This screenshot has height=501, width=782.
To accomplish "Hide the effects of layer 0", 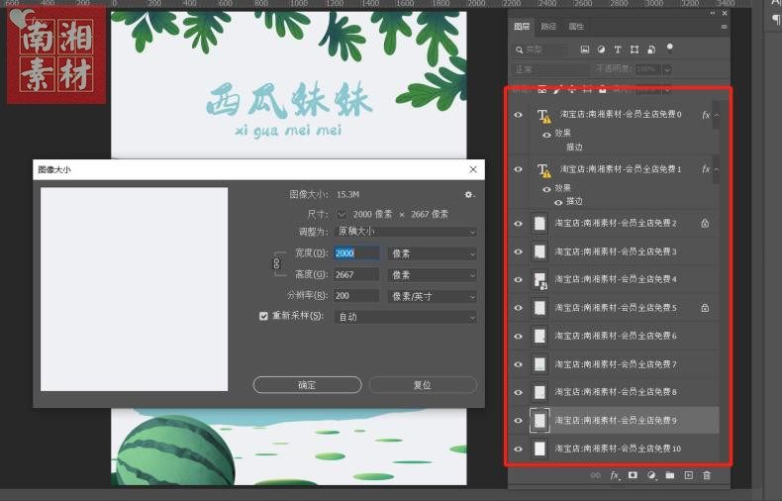I will coord(546,135).
